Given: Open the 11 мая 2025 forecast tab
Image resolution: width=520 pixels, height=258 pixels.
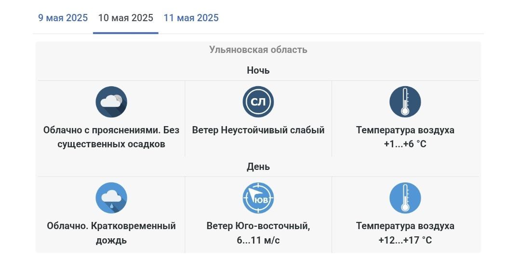Looking at the screenshot, I should [191, 17].
